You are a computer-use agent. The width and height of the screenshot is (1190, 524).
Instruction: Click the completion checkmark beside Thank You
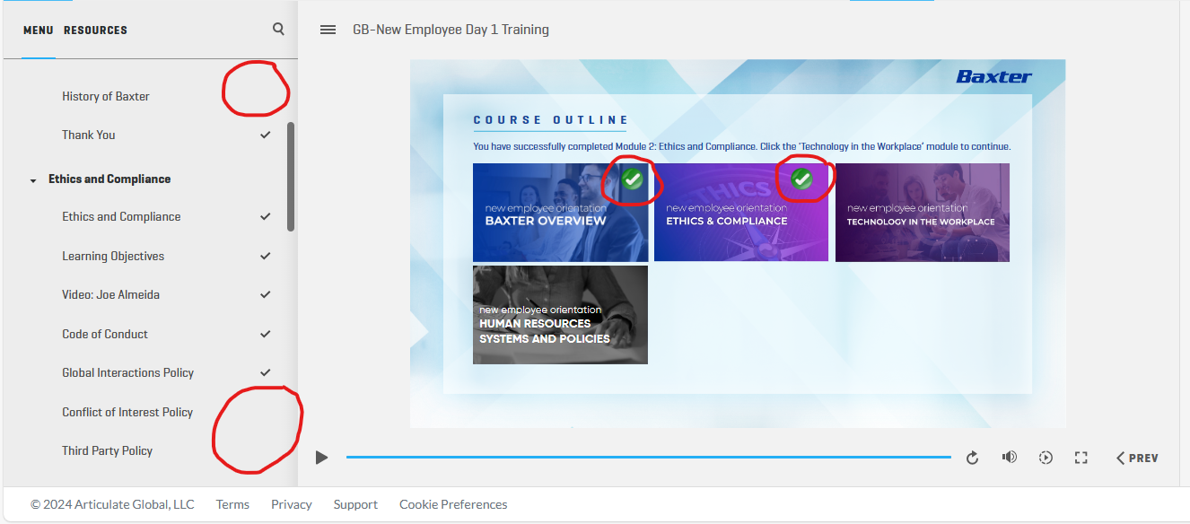point(265,135)
